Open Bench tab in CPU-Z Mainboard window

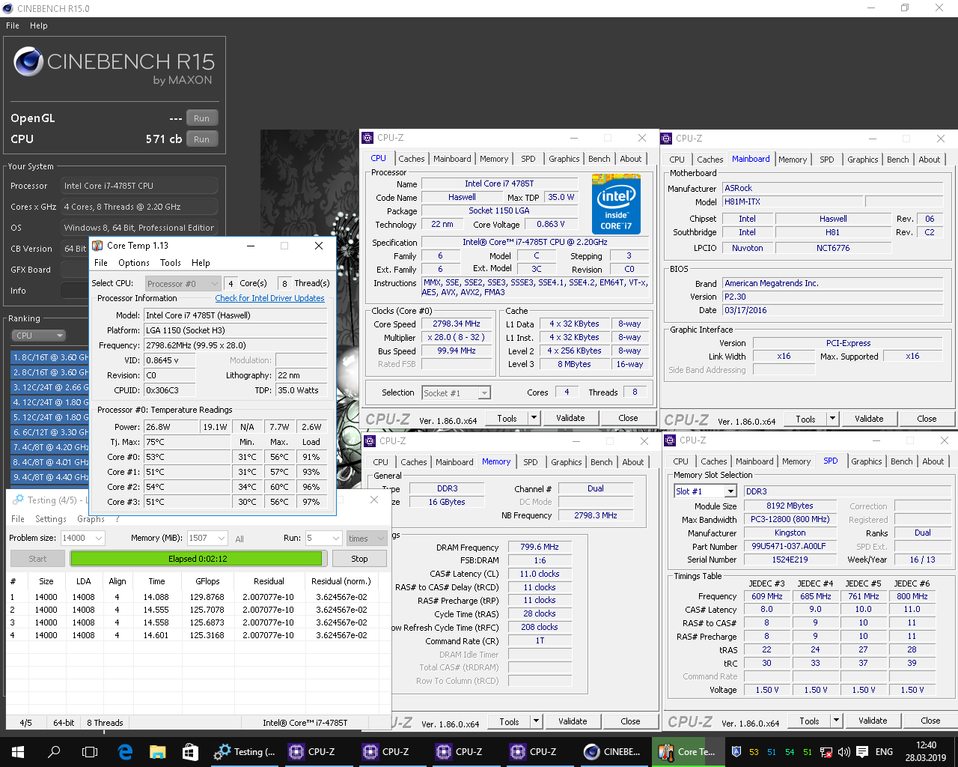[898, 160]
